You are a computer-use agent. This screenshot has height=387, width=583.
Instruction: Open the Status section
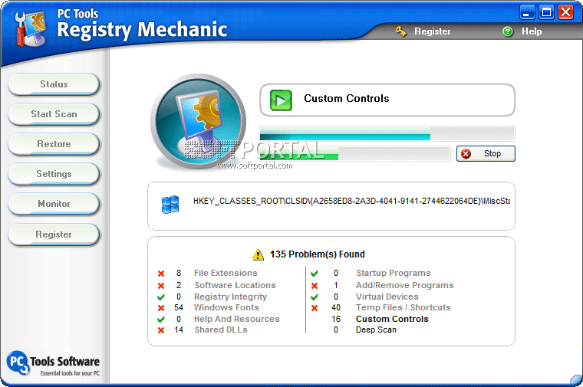point(54,84)
